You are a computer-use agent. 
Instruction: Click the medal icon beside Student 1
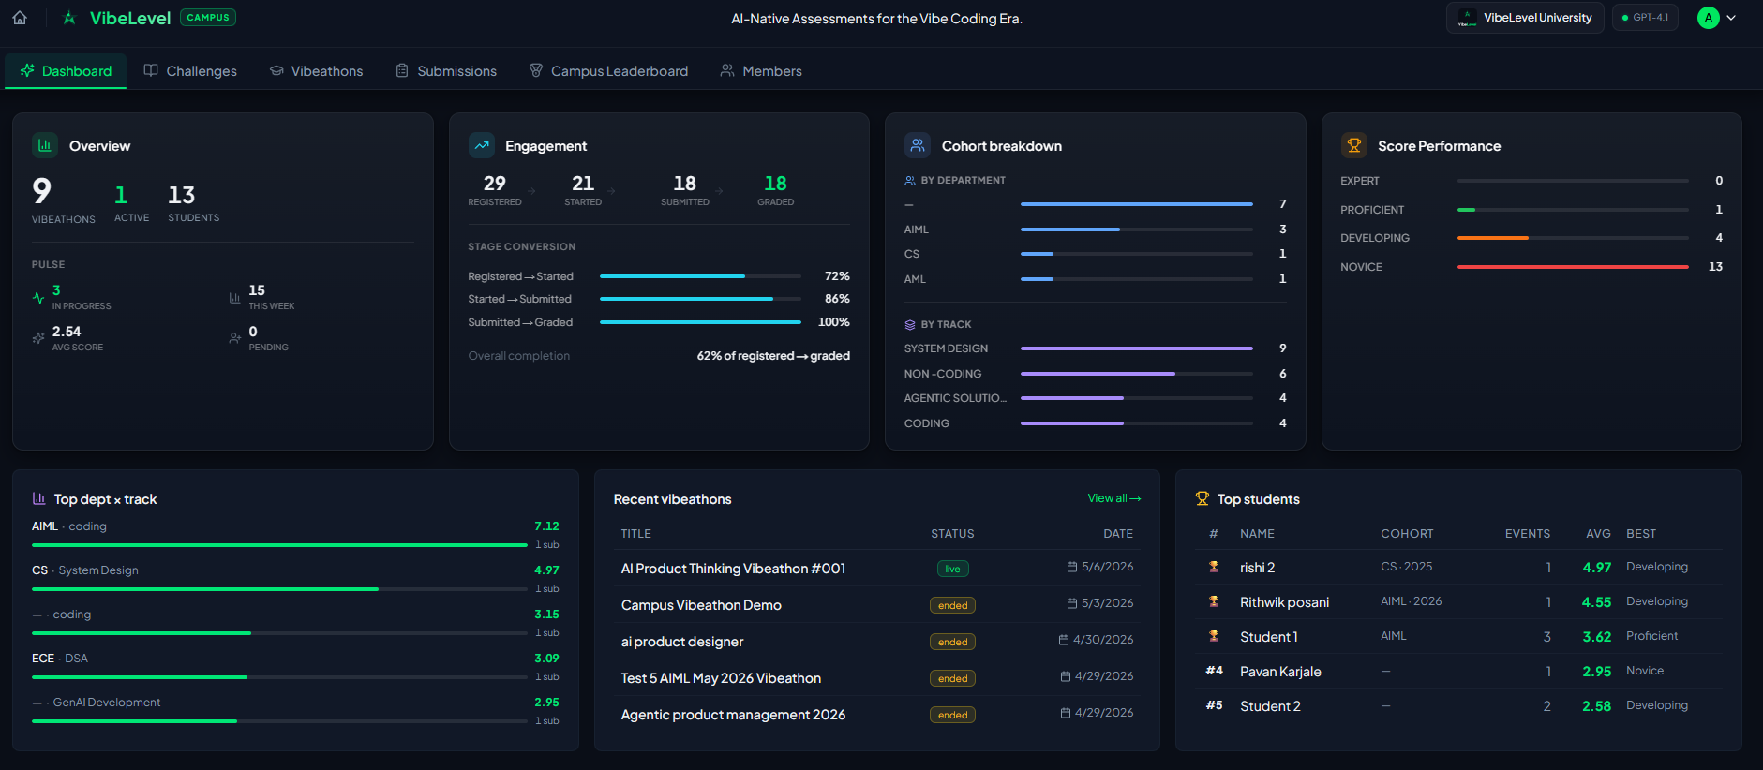click(1214, 636)
